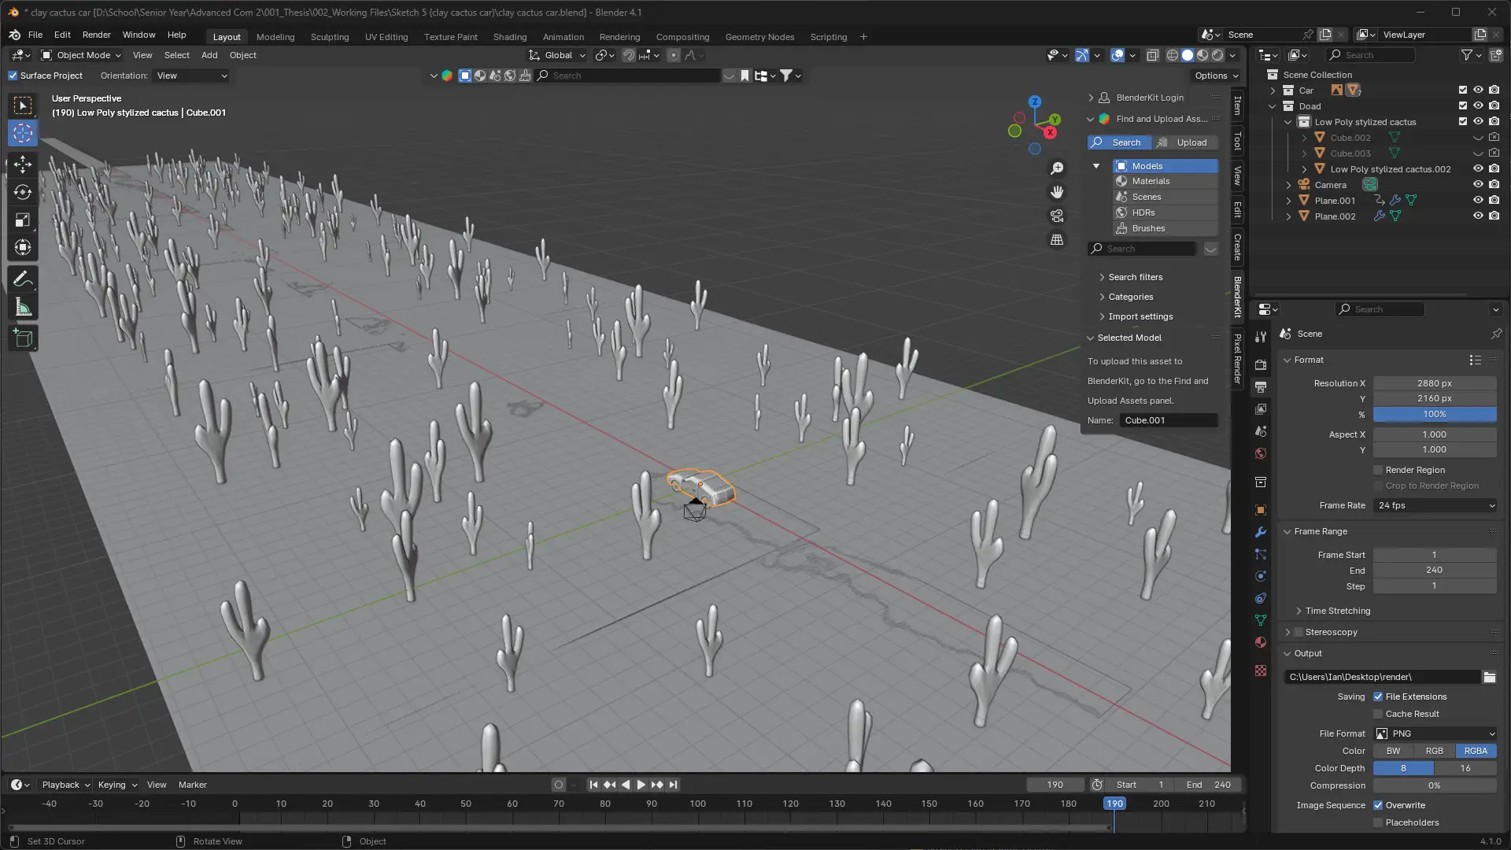
Task: Open output folder browse icon
Action: [1489, 677]
